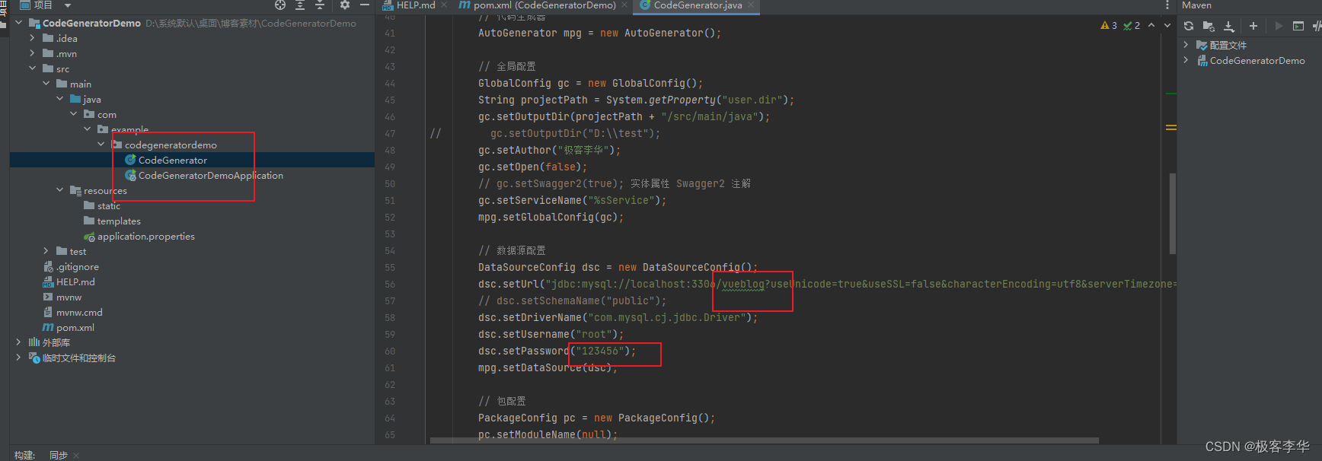Collapse the com package
This screenshot has height=461, width=1322.
pos(73,114)
